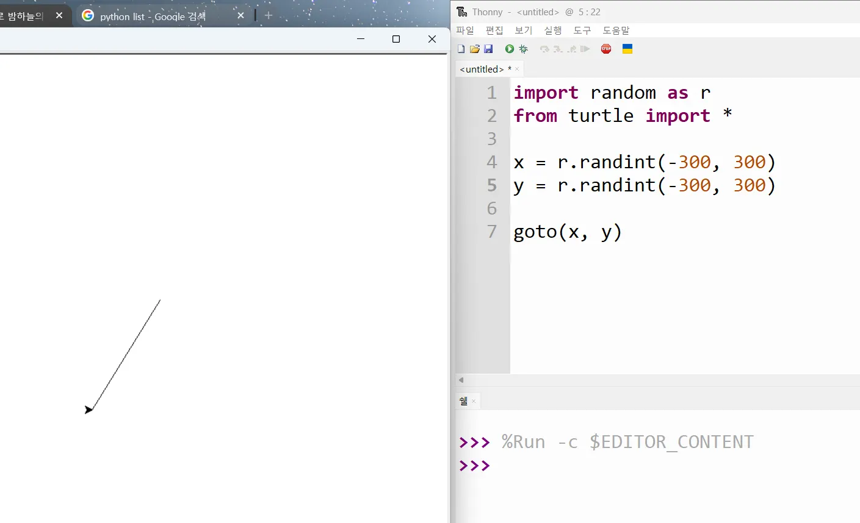
Task: Close the 밤하늘의 browser tab
Action: point(59,15)
